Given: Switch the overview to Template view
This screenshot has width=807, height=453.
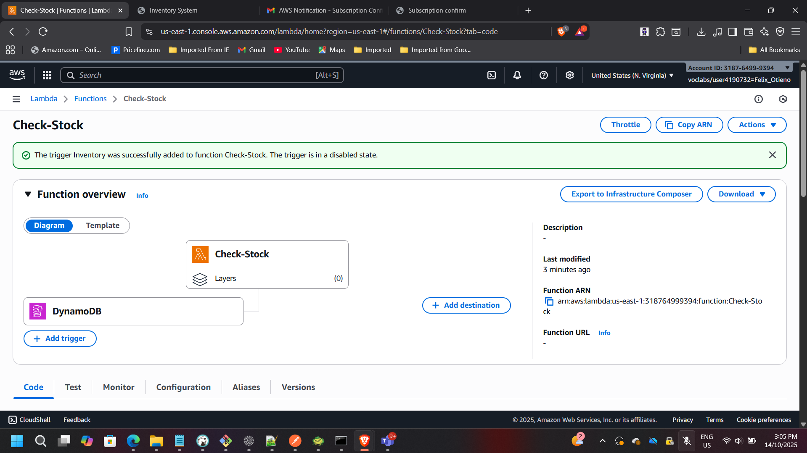Looking at the screenshot, I should click(102, 225).
